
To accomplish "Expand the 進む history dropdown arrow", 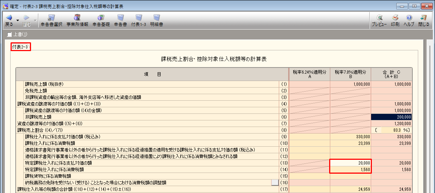I will [x=35, y=20].
